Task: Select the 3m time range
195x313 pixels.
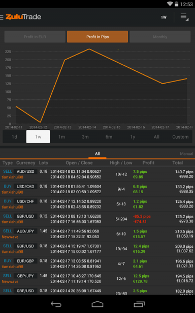Action: click(85, 137)
